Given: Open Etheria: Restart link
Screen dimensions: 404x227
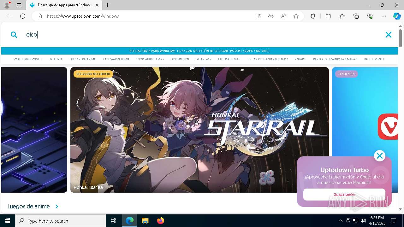Looking at the screenshot, I should (x=230, y=59).
